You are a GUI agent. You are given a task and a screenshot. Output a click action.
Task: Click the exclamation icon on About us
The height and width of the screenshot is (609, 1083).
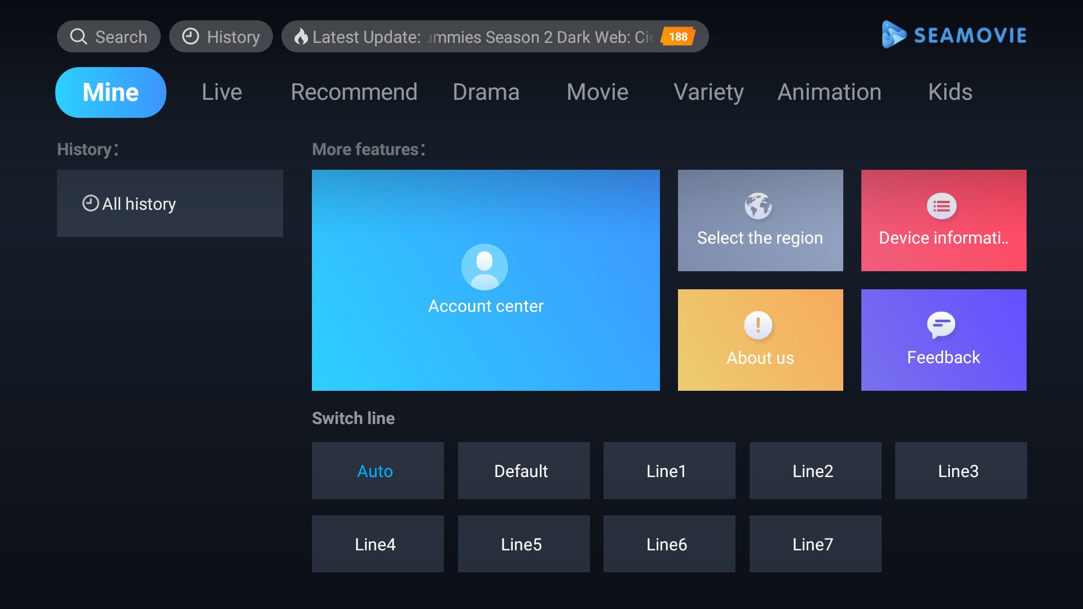[758, 325]
